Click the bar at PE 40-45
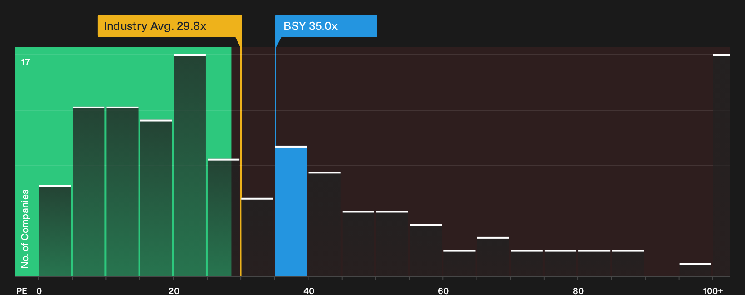Screen dimensions: 745x295 coord(324,224)
